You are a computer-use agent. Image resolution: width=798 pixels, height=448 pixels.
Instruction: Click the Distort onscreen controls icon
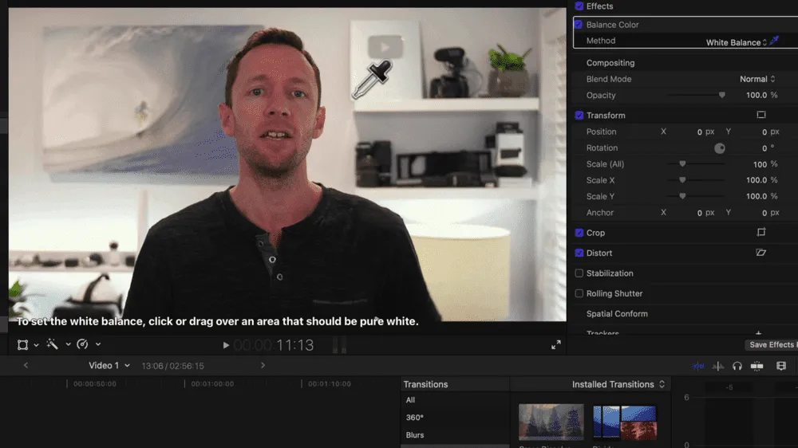point(761,253)
